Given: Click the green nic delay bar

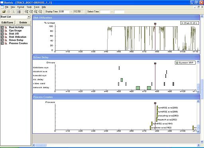Looking at the screenshot, I should [122, 80].
